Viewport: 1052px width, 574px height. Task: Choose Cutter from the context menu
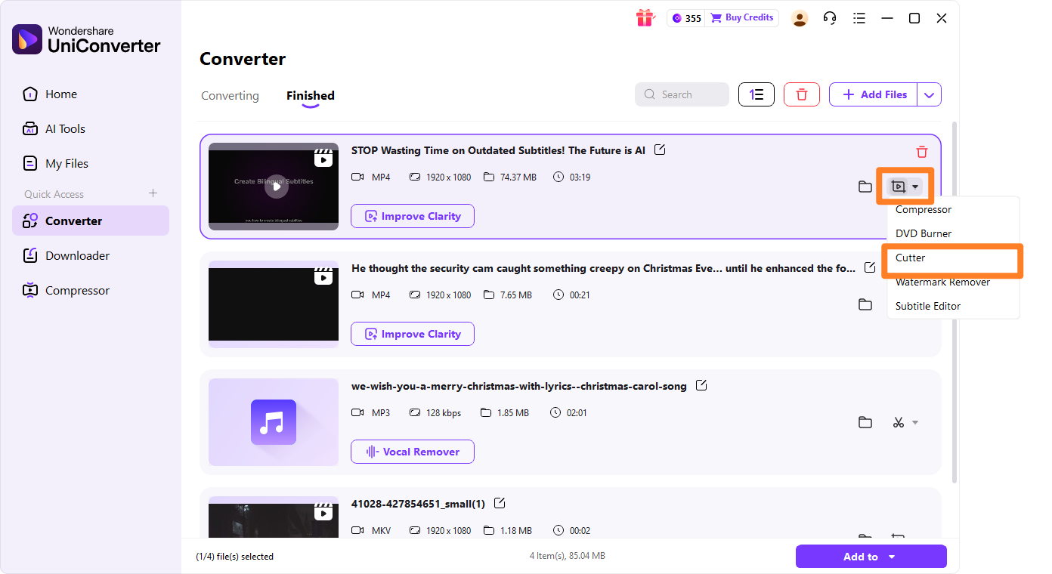tap(911, 258)
